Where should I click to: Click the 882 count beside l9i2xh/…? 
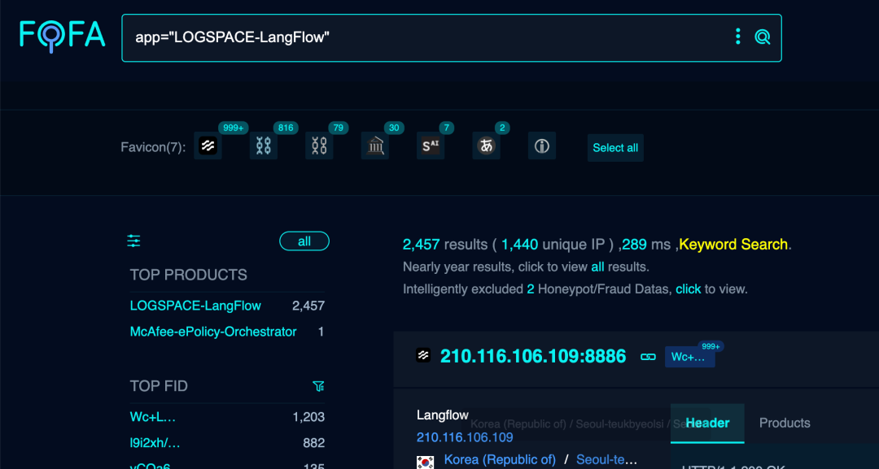pos(314,443)
